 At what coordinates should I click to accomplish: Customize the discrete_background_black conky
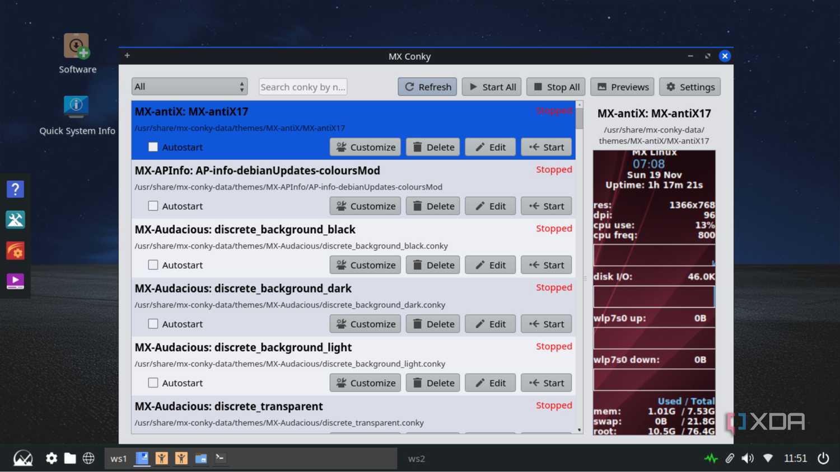click(365, 265)
